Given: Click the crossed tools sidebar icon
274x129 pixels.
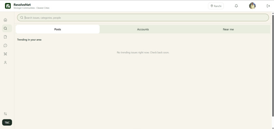Looking at the screenshot, I should [5, 54].
